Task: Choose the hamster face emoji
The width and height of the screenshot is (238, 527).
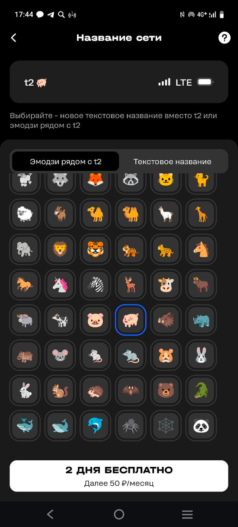Action: 166,355
